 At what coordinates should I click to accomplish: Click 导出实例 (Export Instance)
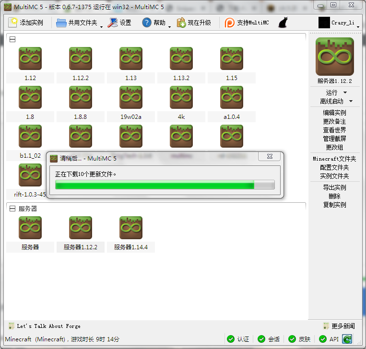[x=334, y=187]
